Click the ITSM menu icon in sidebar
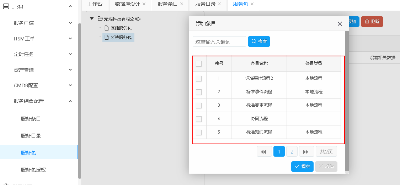400x185 pixels. (6, 6)
